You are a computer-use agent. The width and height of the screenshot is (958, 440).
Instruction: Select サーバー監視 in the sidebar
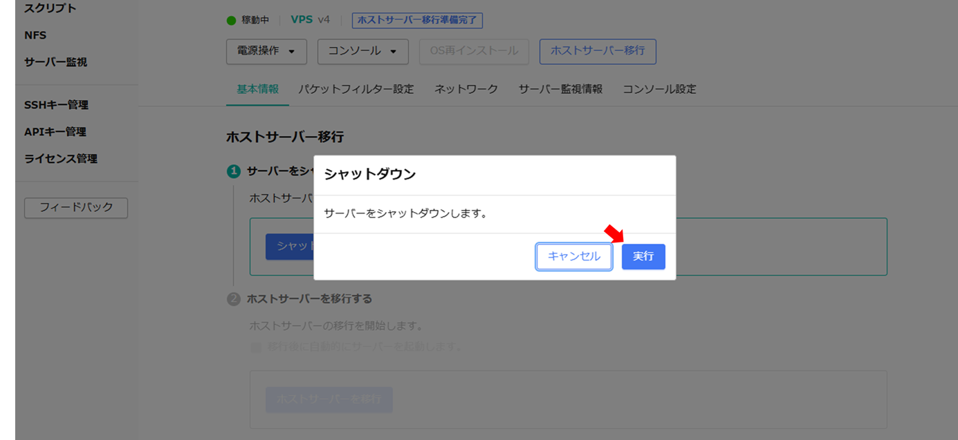(x=56, y=62)
